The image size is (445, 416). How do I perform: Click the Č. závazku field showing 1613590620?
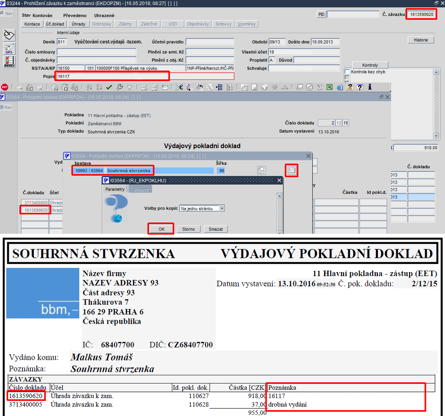click(x=421, y=14)
